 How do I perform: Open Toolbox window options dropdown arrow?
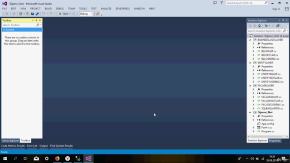coord(33,20)
